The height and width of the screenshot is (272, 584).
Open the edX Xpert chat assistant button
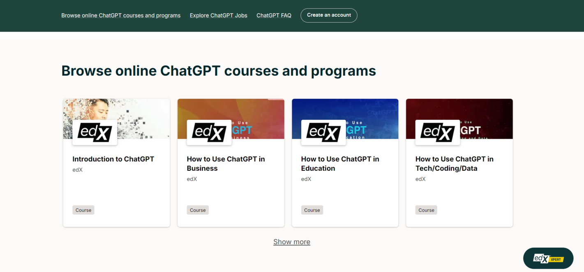point(548,258)
